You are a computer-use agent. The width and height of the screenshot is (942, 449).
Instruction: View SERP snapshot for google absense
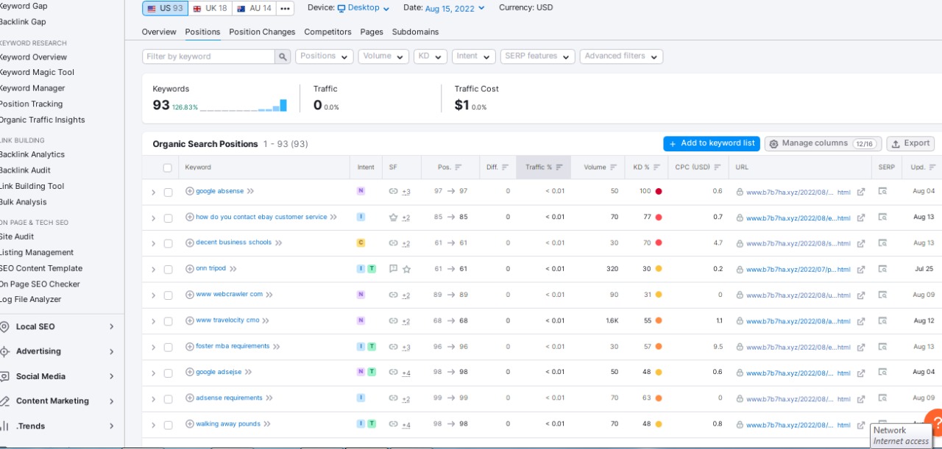point(882,191)
